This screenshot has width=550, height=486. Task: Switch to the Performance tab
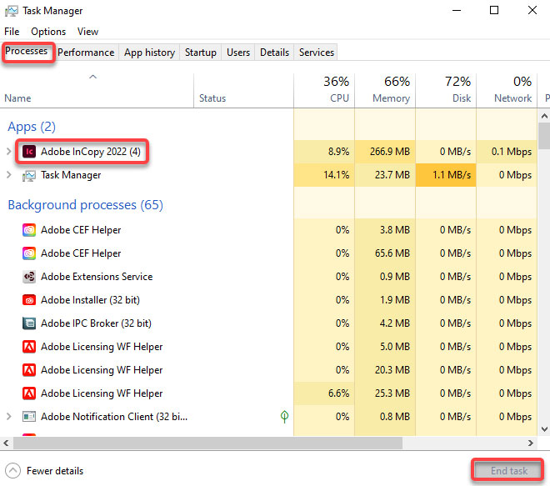(x=86, y=53)
